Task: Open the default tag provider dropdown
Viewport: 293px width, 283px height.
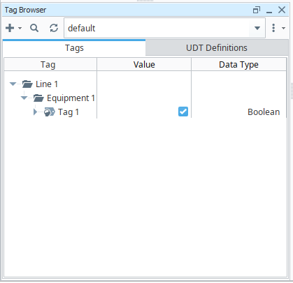Action: (x=257, y=29)
